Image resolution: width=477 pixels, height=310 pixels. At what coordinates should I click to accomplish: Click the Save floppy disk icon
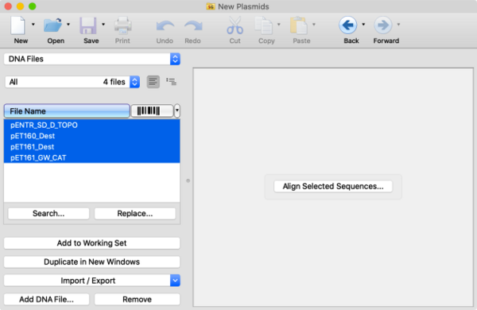pyautogui.click(x=88, y=25)
